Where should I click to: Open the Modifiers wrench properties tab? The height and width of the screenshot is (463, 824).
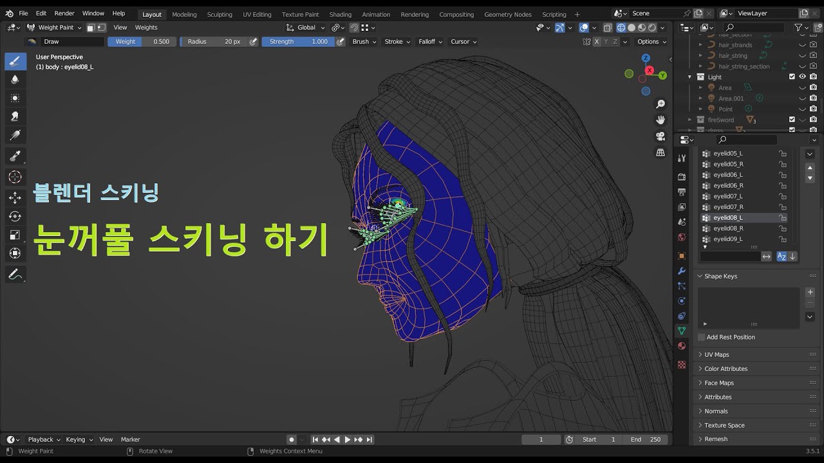pyautogui.click(x=682, y=271)
